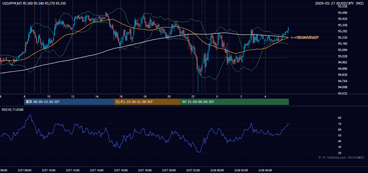Click hour label 16 under price chart
This screenshot has width=368, height=173.
121,97
